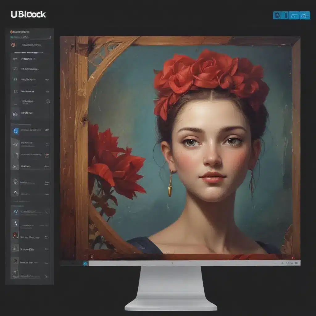Click the portrait painting shown on the monitor

(x=180, y=148)
